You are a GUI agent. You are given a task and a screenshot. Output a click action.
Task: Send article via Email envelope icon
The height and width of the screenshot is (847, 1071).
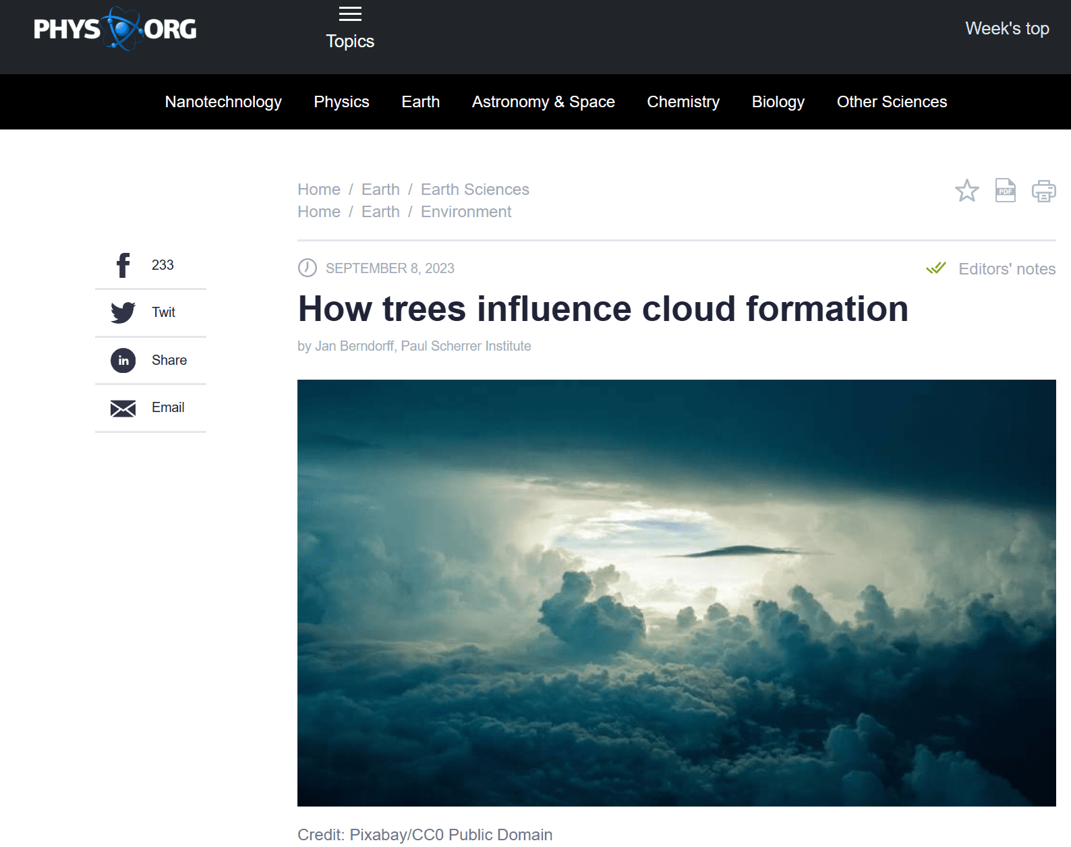pyautogui.click(x=123, y=408)
